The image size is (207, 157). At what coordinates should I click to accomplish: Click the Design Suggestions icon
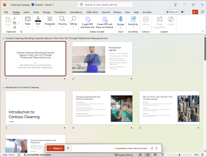(160, 19)
